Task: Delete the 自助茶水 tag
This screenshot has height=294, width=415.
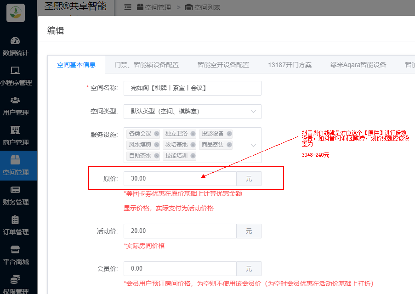Action: [x=157, y=156]
